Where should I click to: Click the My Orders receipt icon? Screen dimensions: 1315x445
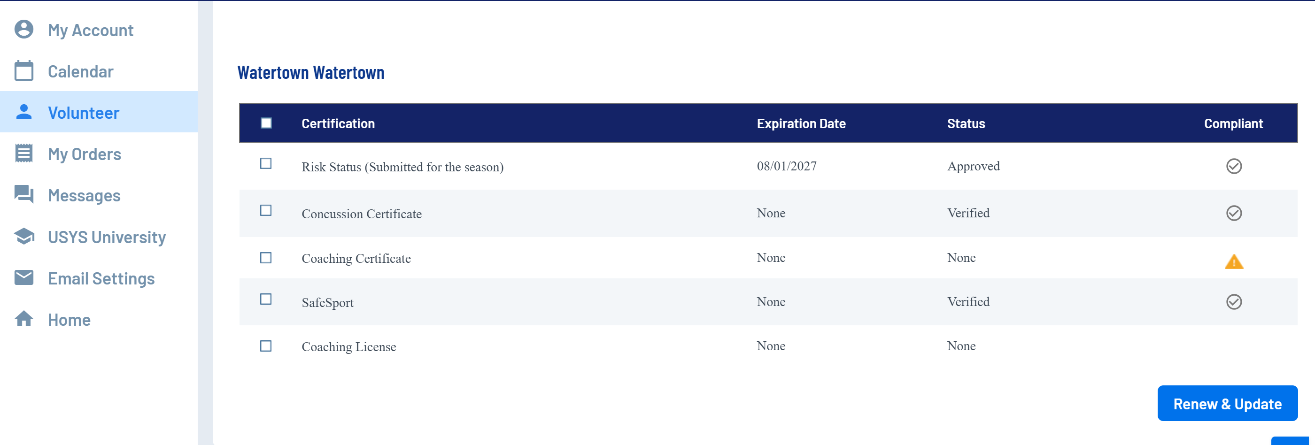(x=24, y=153)
